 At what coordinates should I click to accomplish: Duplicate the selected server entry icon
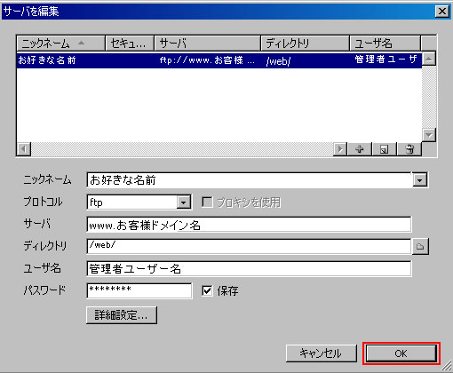click(384, 149)
